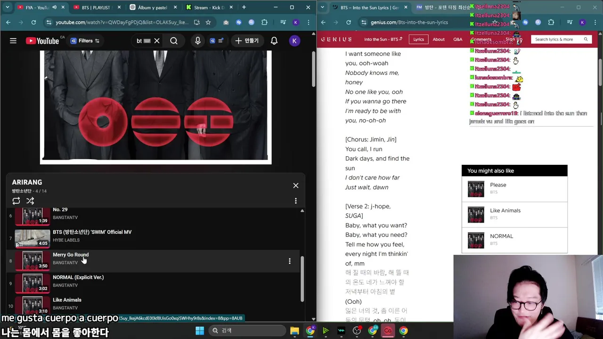
Task: Click the YouTube search magnifier button
Action: [x=174, y=41]
